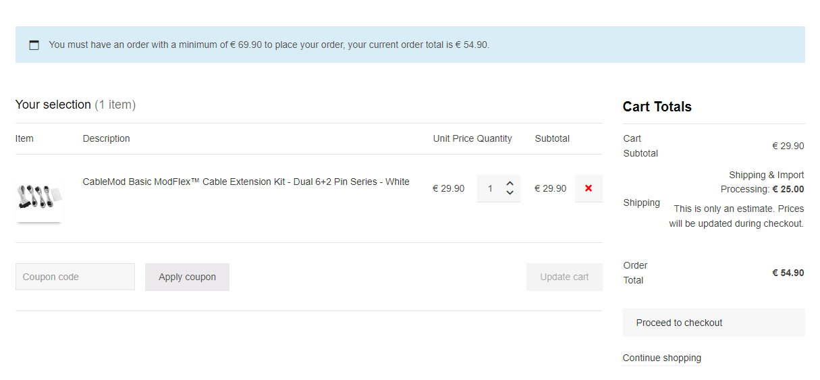The height and width of the screenshot is (380, 820).
Task: Focus the Coupon code field
Action: pos(75,277)
